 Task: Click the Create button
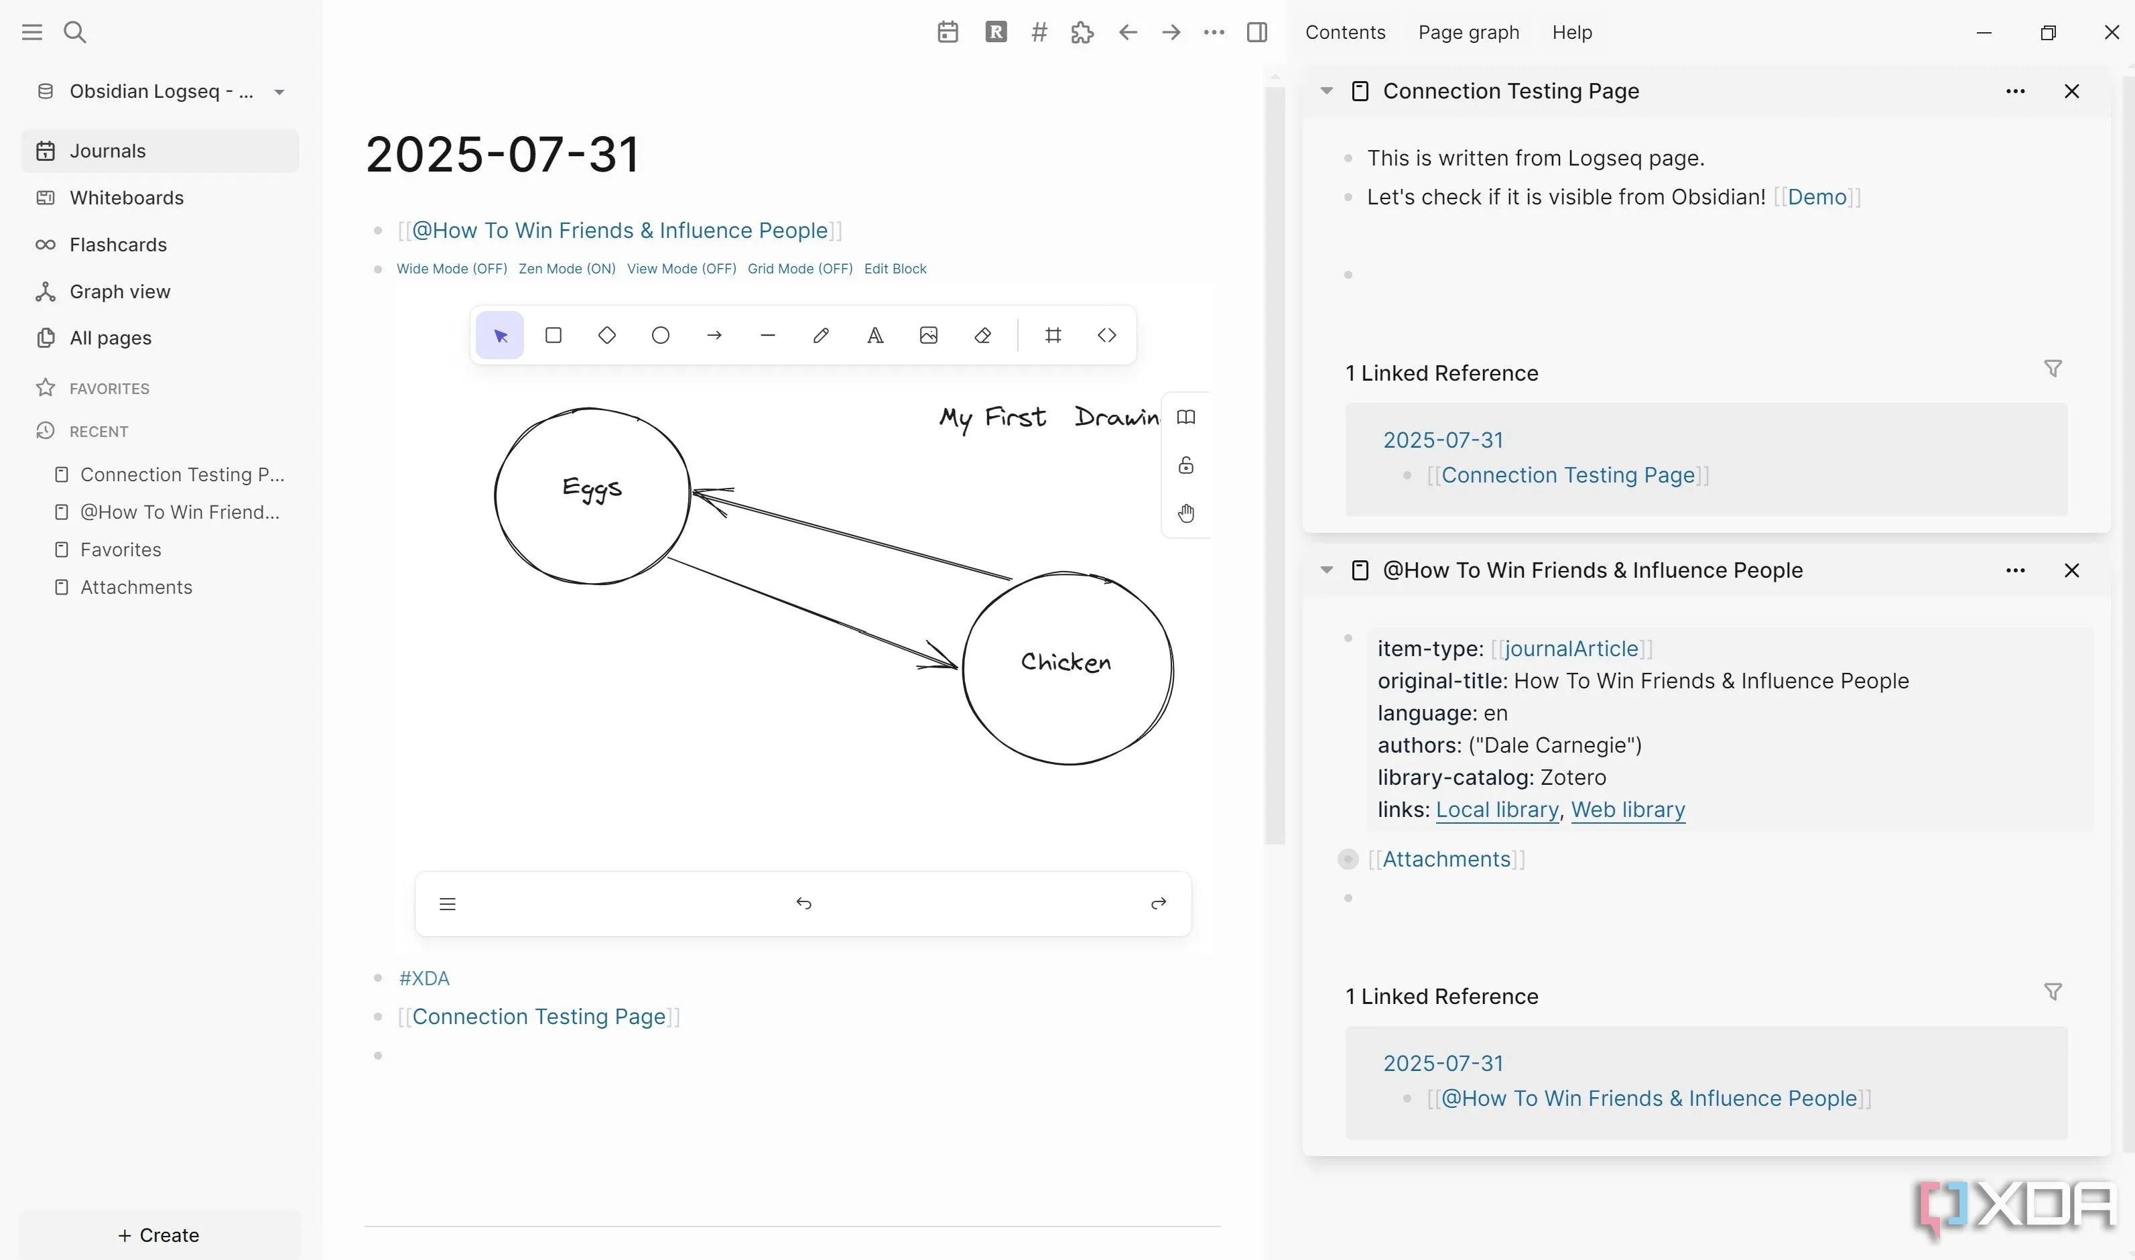tap(159, 1235)
